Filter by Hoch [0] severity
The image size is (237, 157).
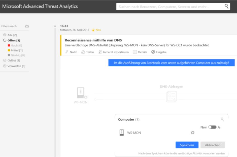click(x=15, y=45)
